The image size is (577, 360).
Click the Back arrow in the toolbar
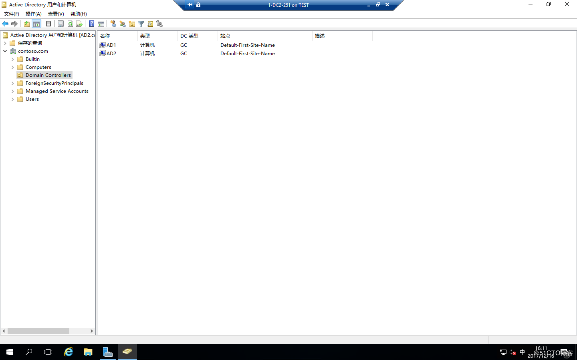[5, 24]
